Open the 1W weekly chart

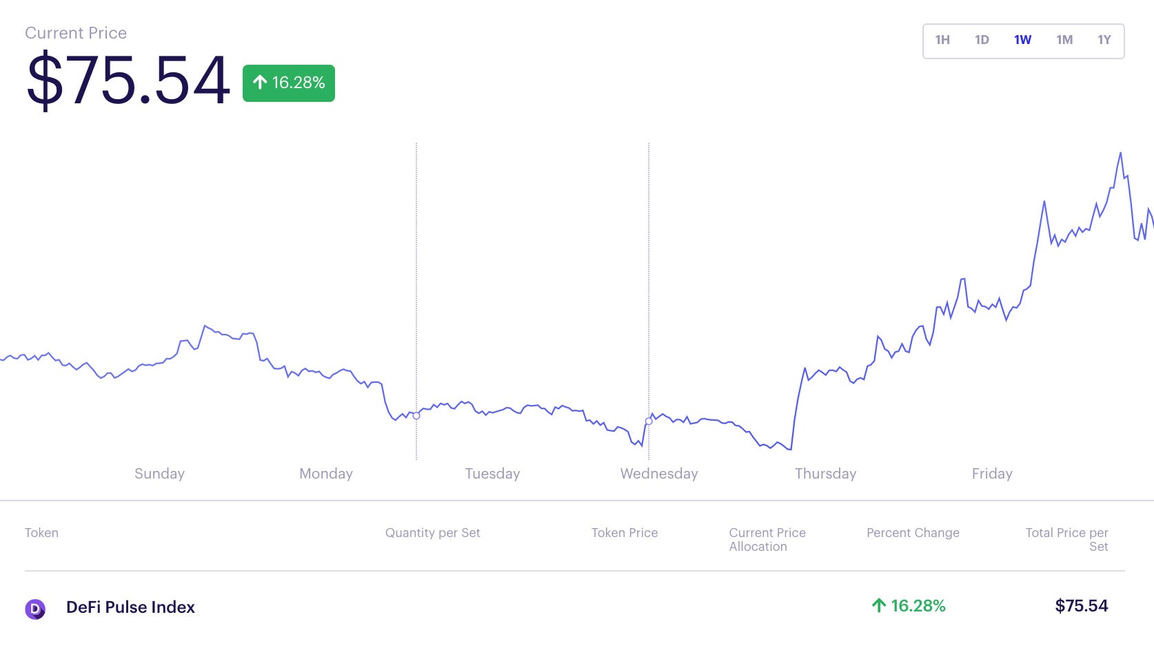[x=1022, y=40]
